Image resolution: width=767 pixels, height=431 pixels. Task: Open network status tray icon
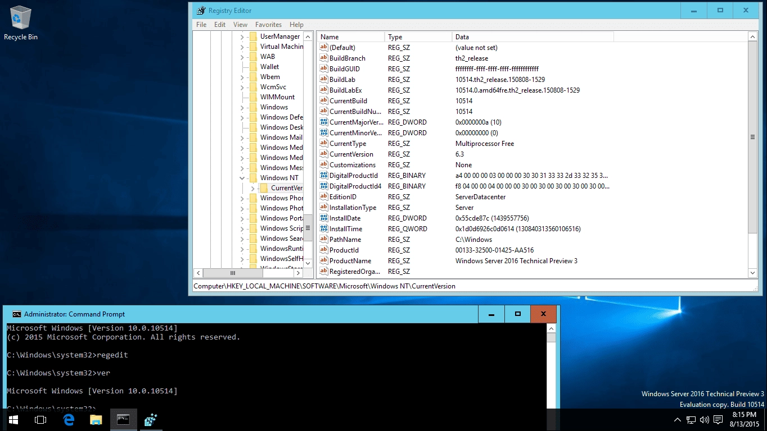691,420
